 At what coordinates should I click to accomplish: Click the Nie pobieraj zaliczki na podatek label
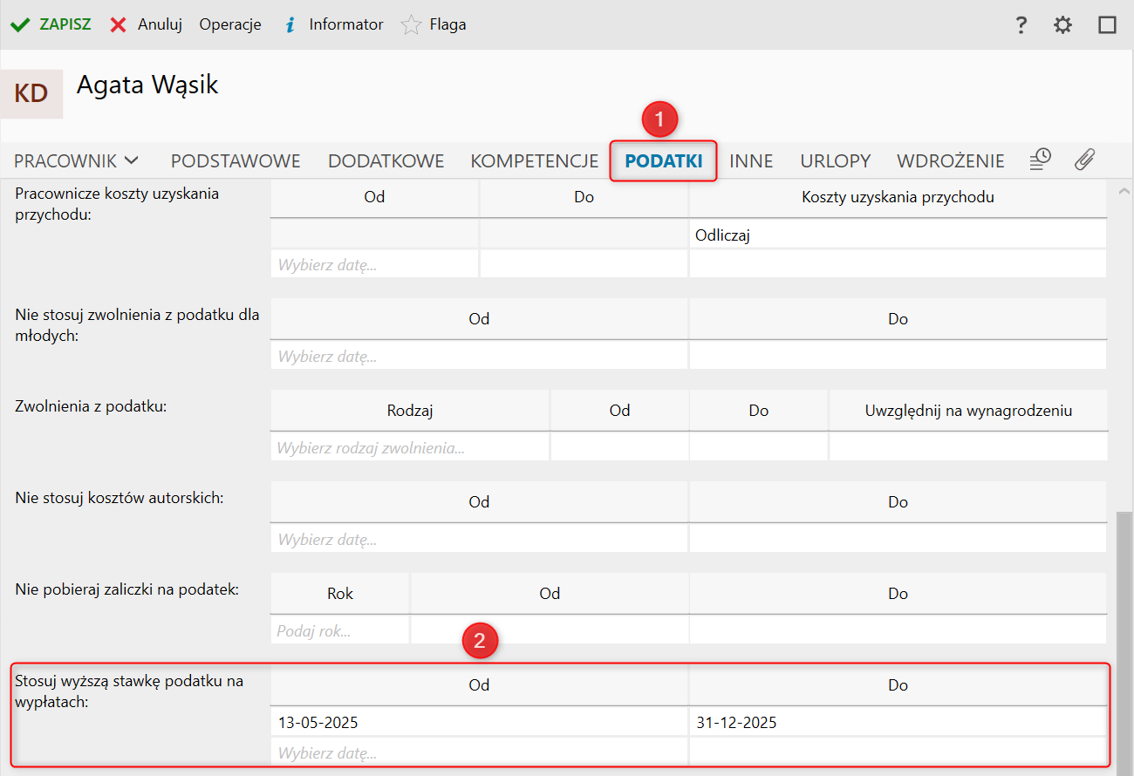(127, 589)
